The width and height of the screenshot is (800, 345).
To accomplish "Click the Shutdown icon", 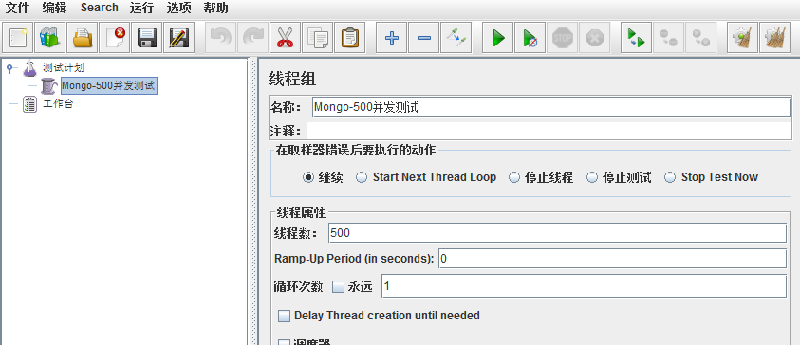I will 594,38.
